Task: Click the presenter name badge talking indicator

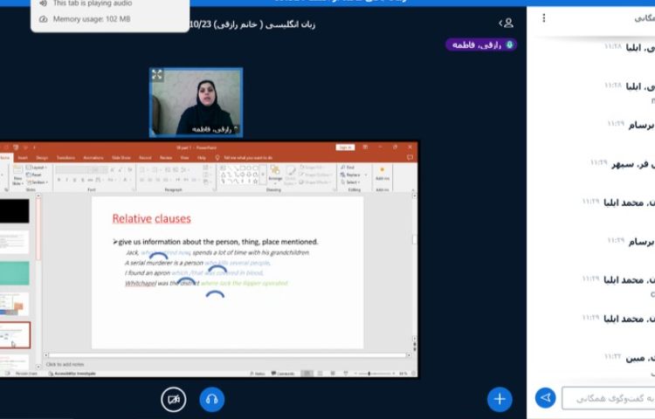Action: [481, 45]
